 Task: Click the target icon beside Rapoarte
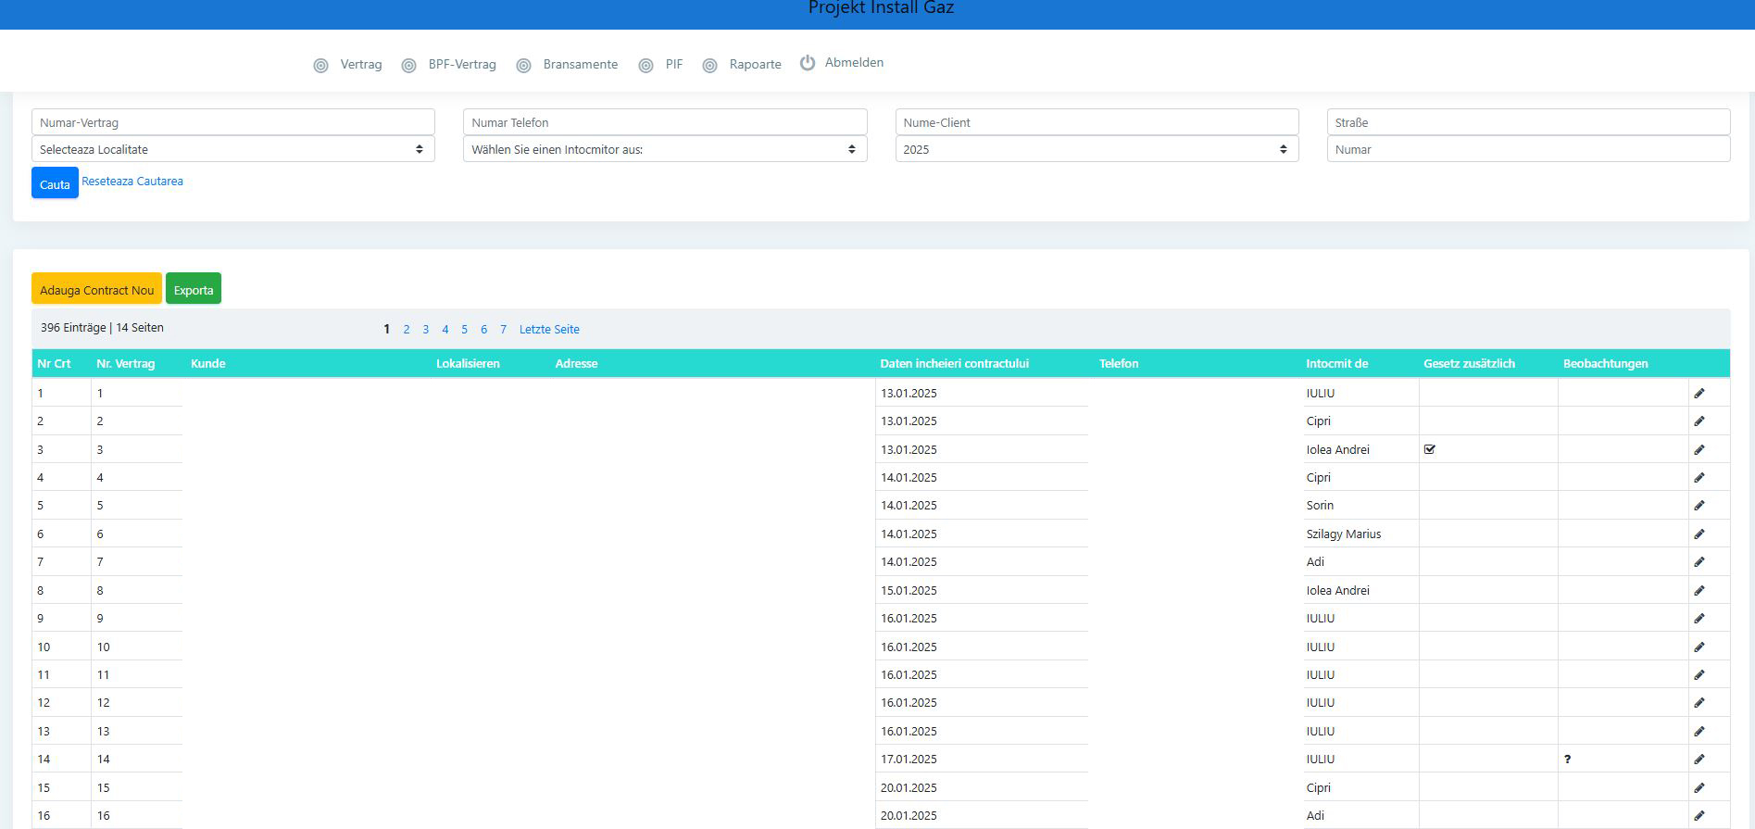tap(709, 65)
